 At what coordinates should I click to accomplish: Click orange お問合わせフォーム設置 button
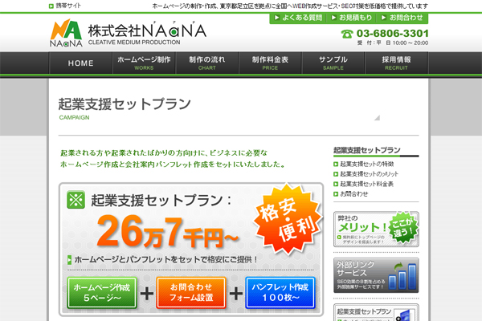point(191,292)
